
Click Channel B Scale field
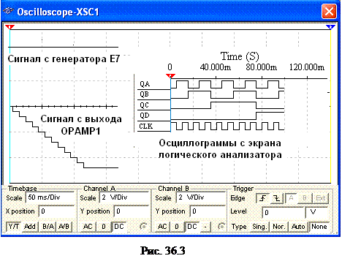201,197
